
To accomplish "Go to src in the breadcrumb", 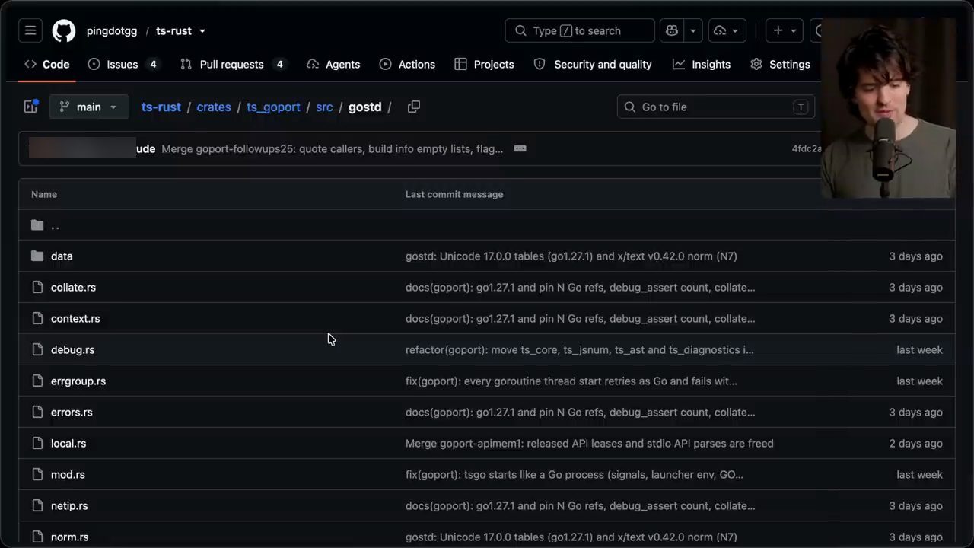I will pos(324,107).
